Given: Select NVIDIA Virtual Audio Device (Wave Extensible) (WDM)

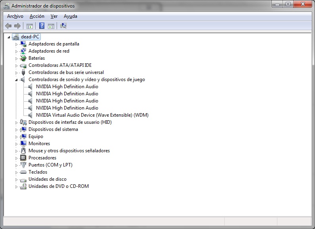Looking at the screenshot, I should tap(92, 115).
